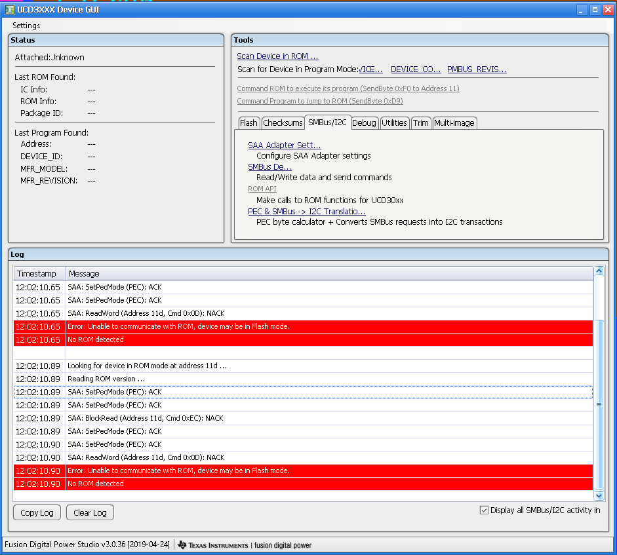
Task: Open the PEC & SMBus -> I2C Translator link
Action: tap(306, 211)
